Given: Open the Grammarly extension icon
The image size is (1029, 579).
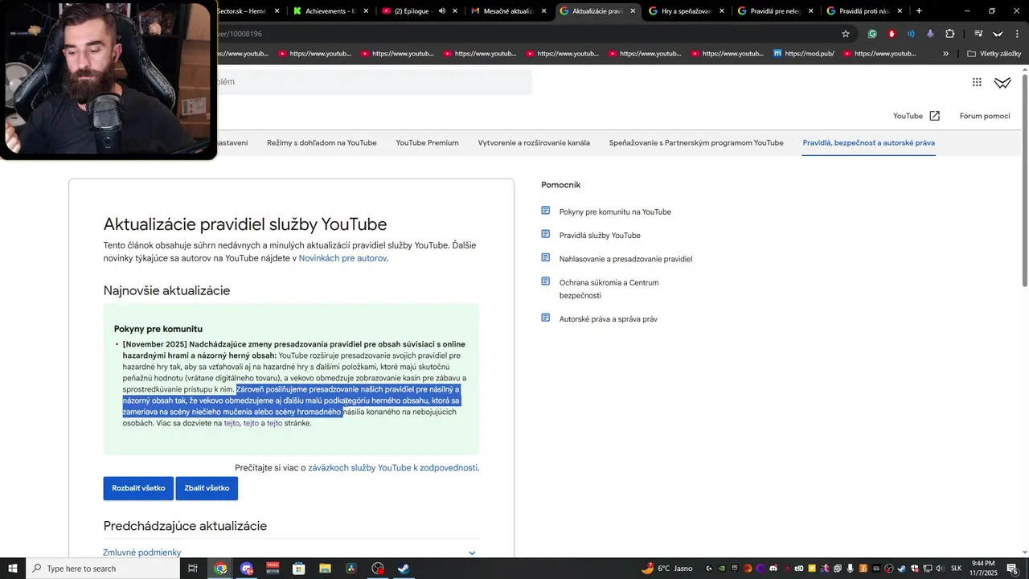Looking at the screenshot, I should 872,34.
